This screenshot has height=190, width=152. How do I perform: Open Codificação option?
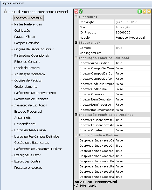point(22,31)
